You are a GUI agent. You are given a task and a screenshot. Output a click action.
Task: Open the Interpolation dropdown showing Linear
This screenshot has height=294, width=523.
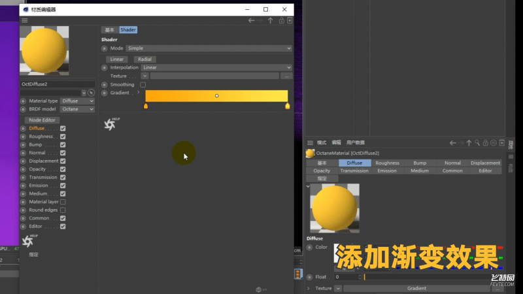(216, 68)
